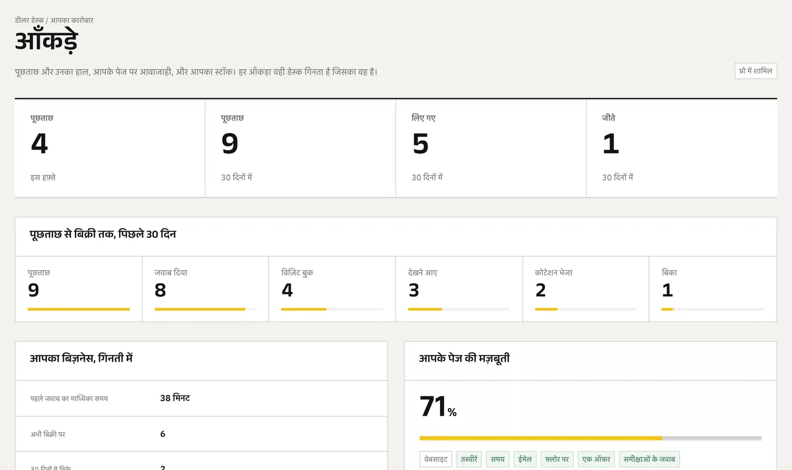This screenshot has width=792, height=470.
Task: Click the देखने आए funnel progress bar
Action: (x=459, y=309)
